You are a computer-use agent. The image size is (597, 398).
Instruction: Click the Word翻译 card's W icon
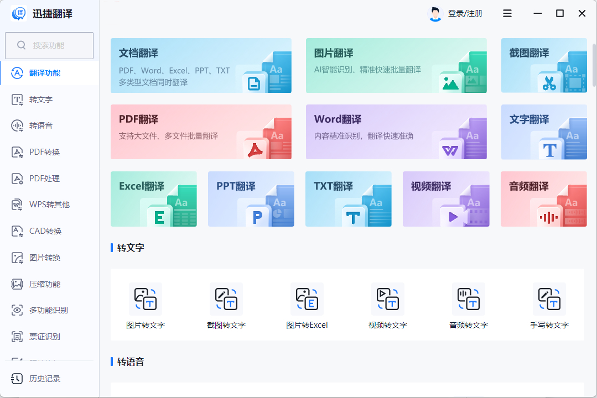pos(450,151)
